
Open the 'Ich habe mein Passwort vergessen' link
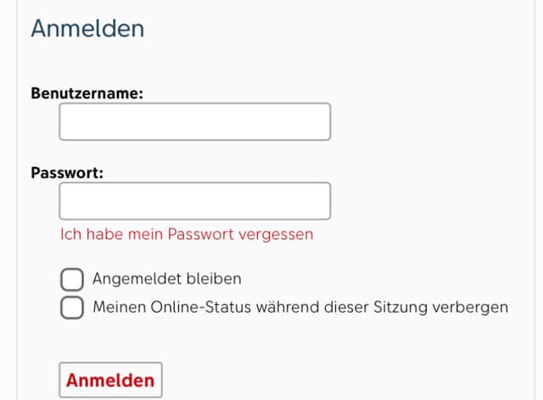[x=187, y=234]
